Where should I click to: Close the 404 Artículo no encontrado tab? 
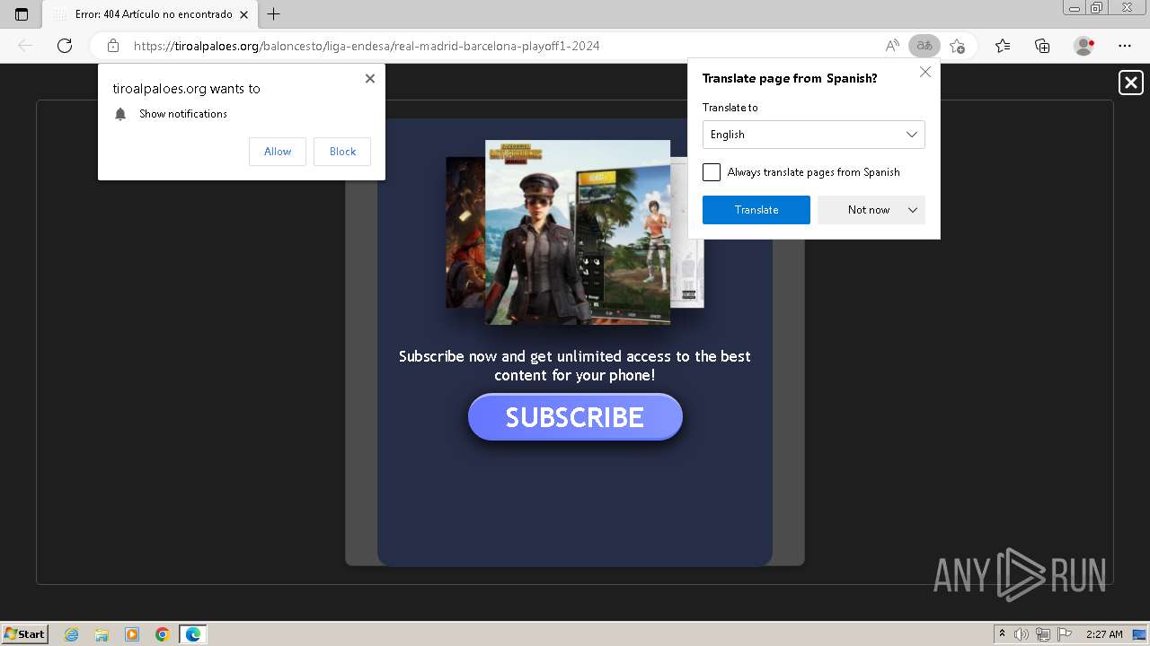coord(243,14)
